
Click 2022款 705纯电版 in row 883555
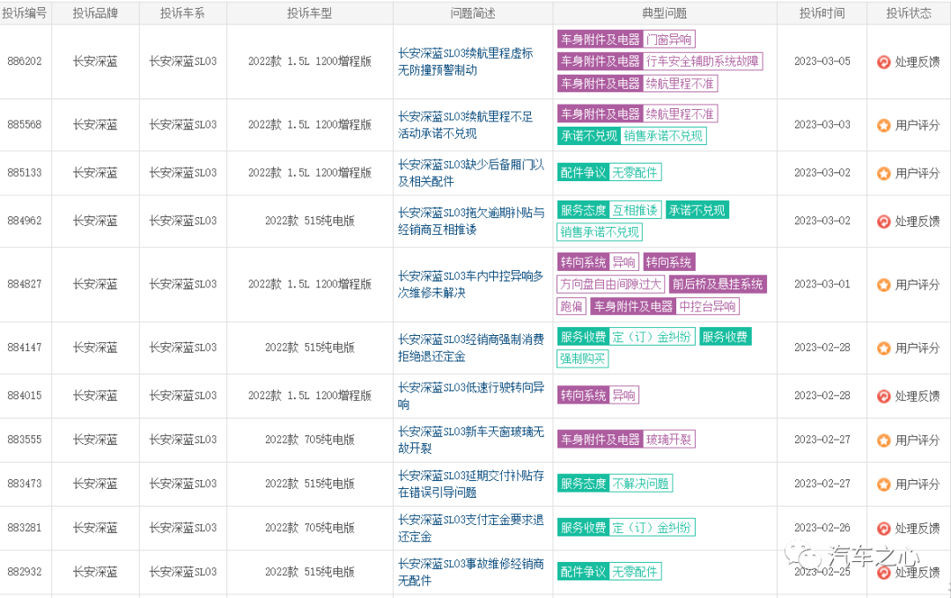pos(310,440)
